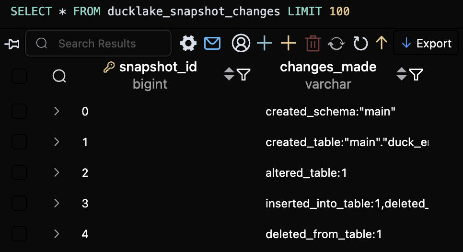Click the sort arrows on changes_made column
Viewport: 463px width, 252px height.
(x=402, y=74)
